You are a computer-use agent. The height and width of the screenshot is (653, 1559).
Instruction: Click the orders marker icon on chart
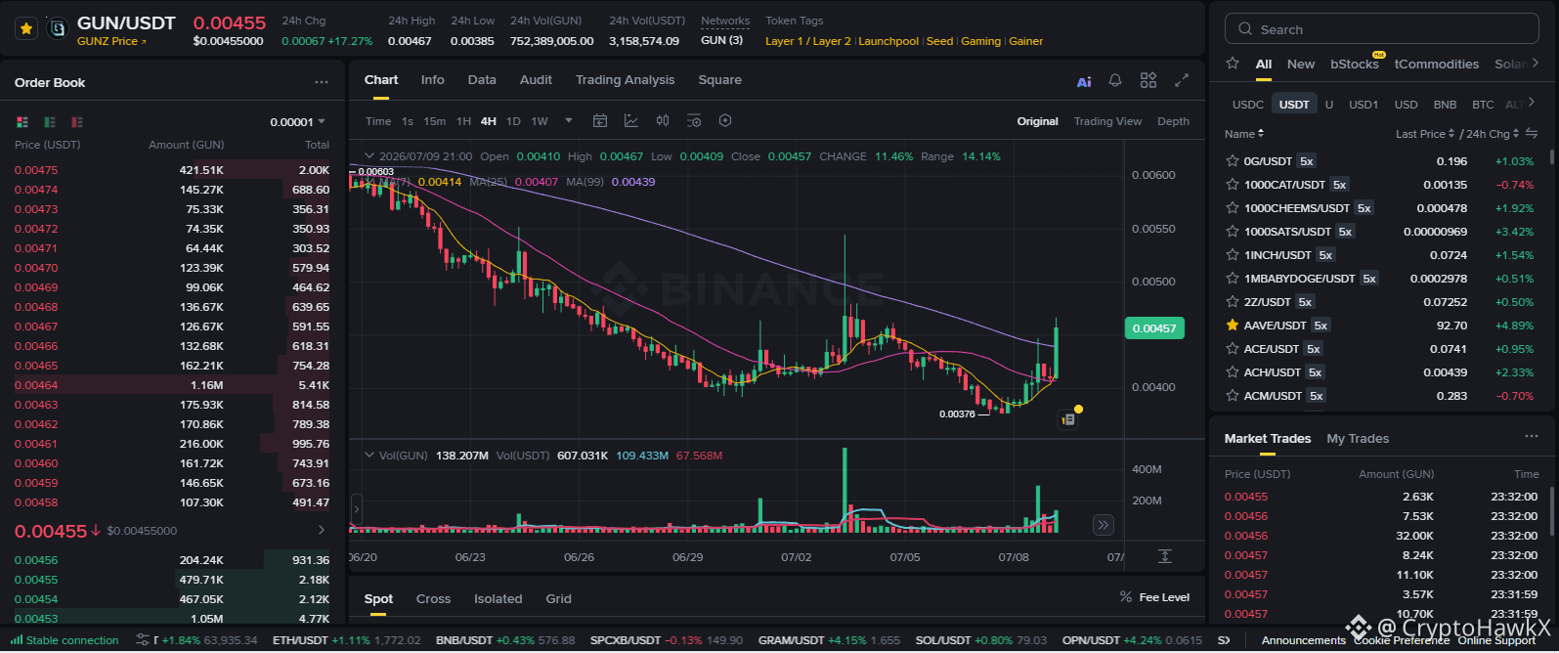coord(1068,419)
